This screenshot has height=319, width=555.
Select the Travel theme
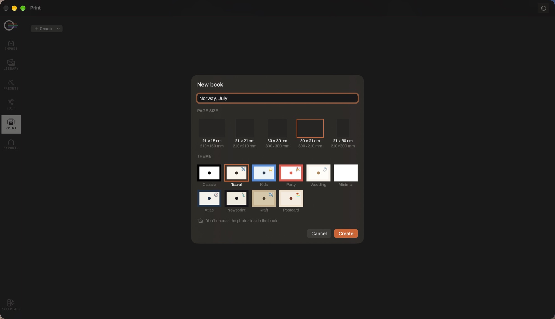(x=236, y=175)
